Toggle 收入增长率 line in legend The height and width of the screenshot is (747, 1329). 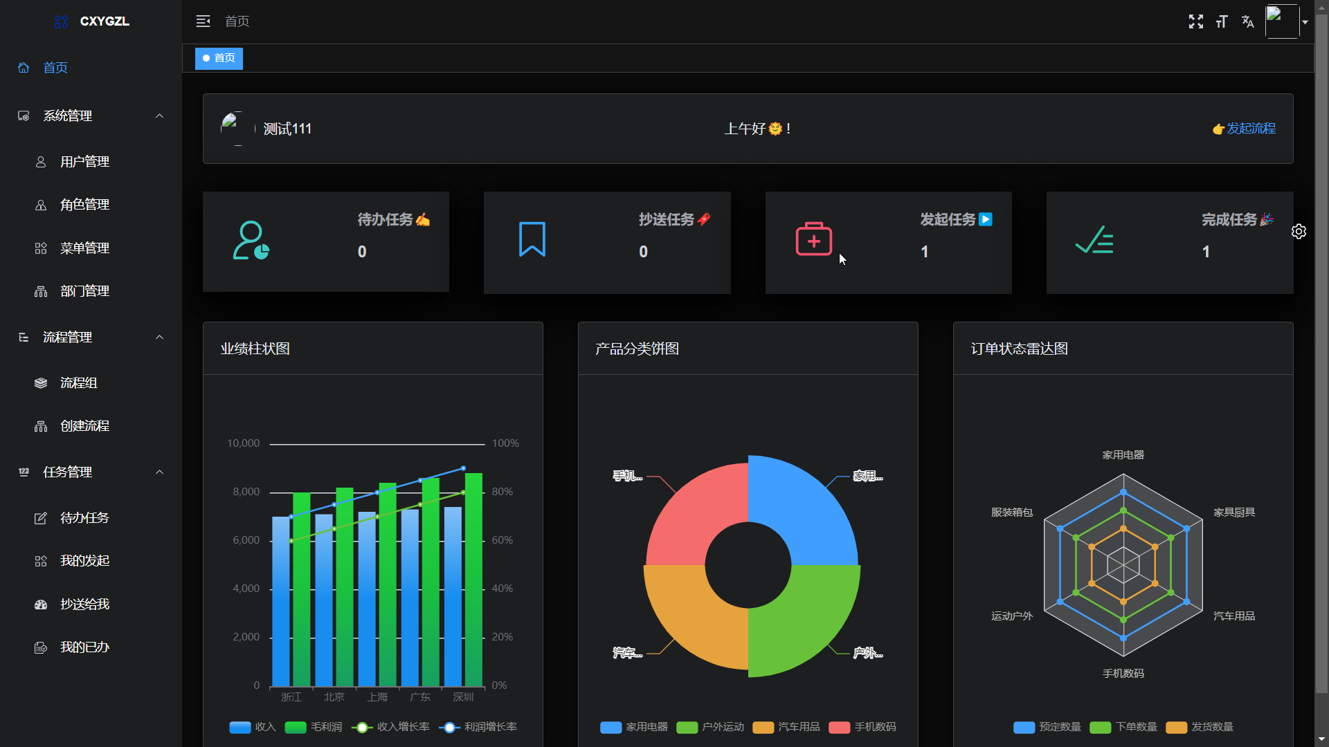390,727
